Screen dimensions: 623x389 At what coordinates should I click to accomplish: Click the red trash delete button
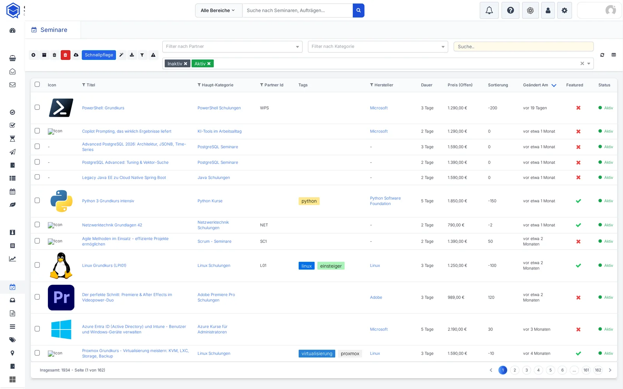(x=65, y=55)
